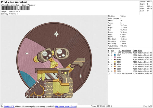Click the WALL-E embroidery design preview
The image size is (153, 108).
click(54, 60)
